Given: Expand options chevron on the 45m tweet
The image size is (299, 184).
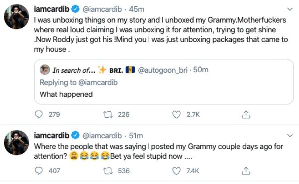Looking at the screenshot, I should pyautogui.click(x=290, y=9).
